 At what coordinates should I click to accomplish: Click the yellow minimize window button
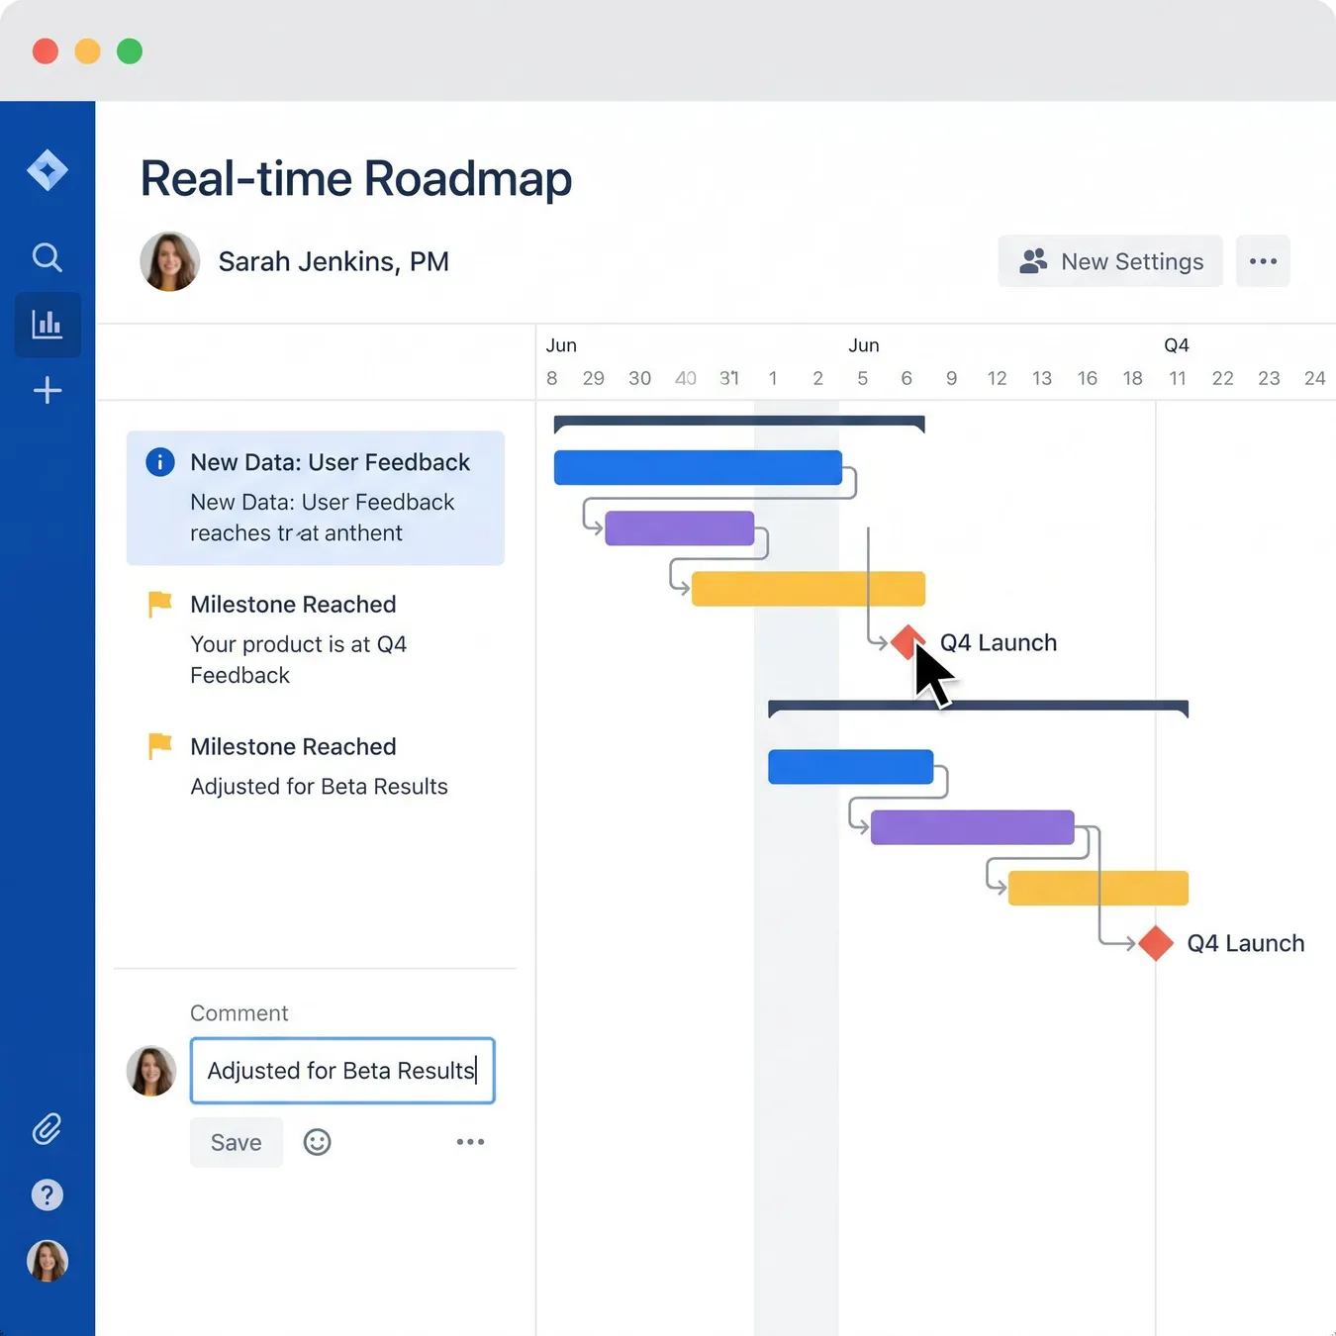[87, 50]
